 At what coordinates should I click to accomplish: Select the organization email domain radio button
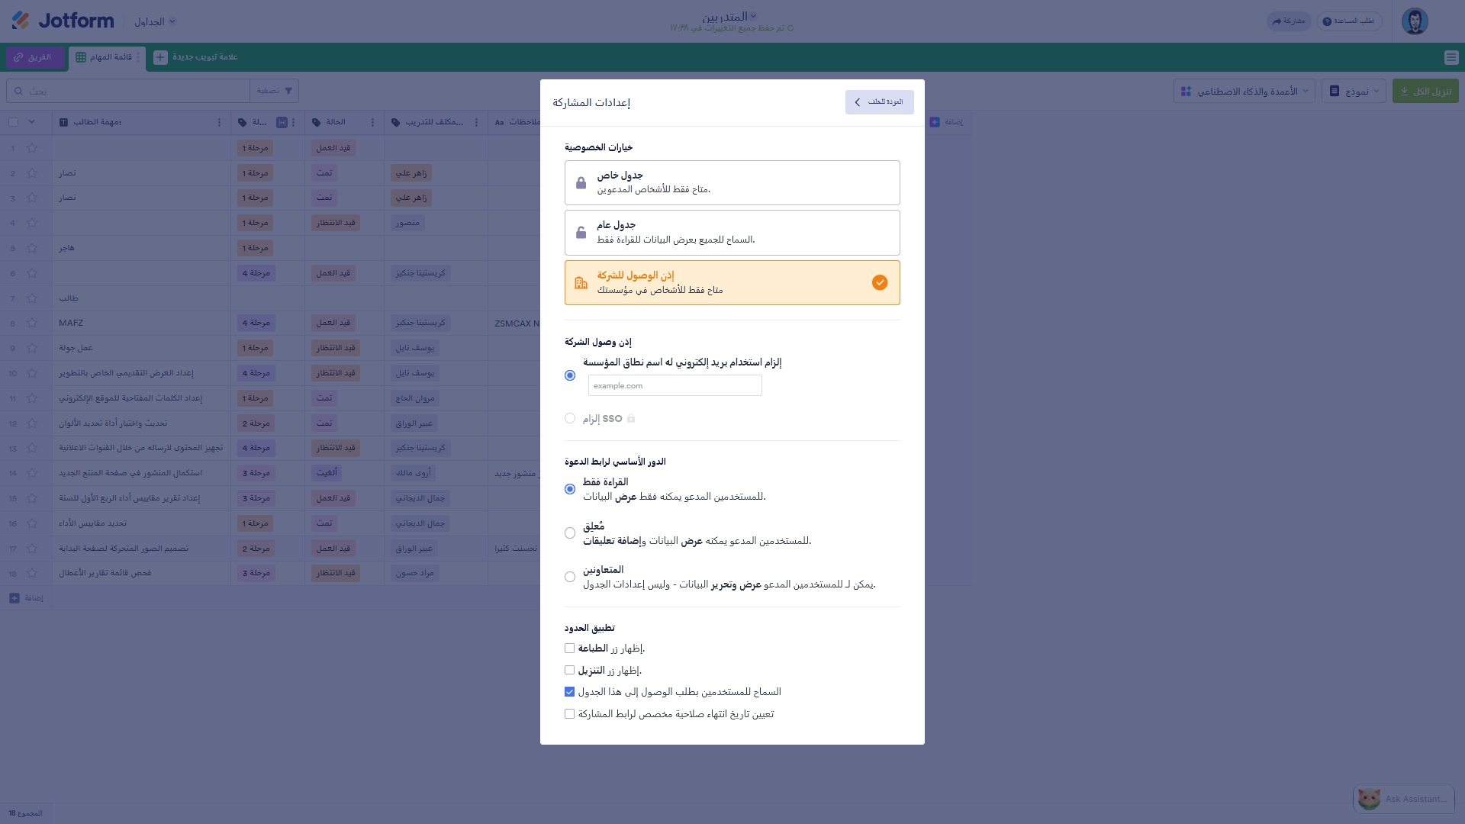coord(570,375)
